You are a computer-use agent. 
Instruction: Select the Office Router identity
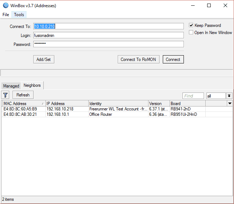click(x=101, y=114)
